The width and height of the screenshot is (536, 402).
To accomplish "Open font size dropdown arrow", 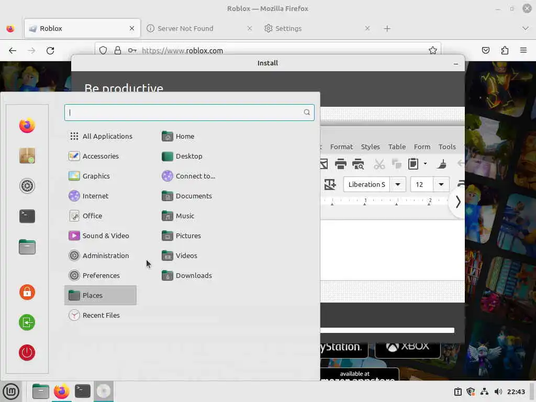I will [x=441, y=185].
